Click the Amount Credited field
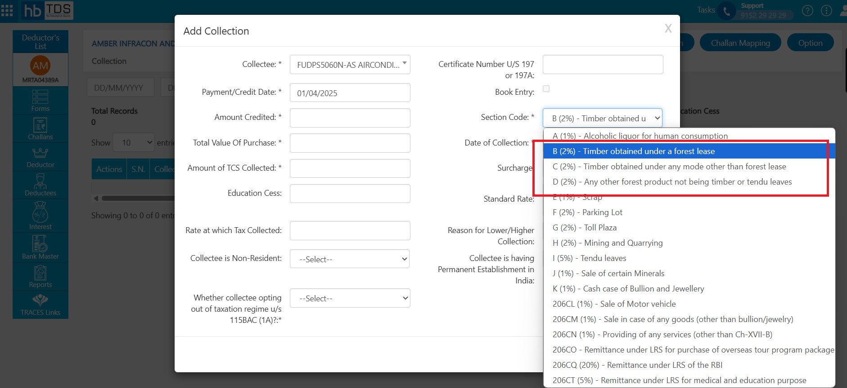The width and height of the screenshot is (847, 388). [x=350, y=118]
